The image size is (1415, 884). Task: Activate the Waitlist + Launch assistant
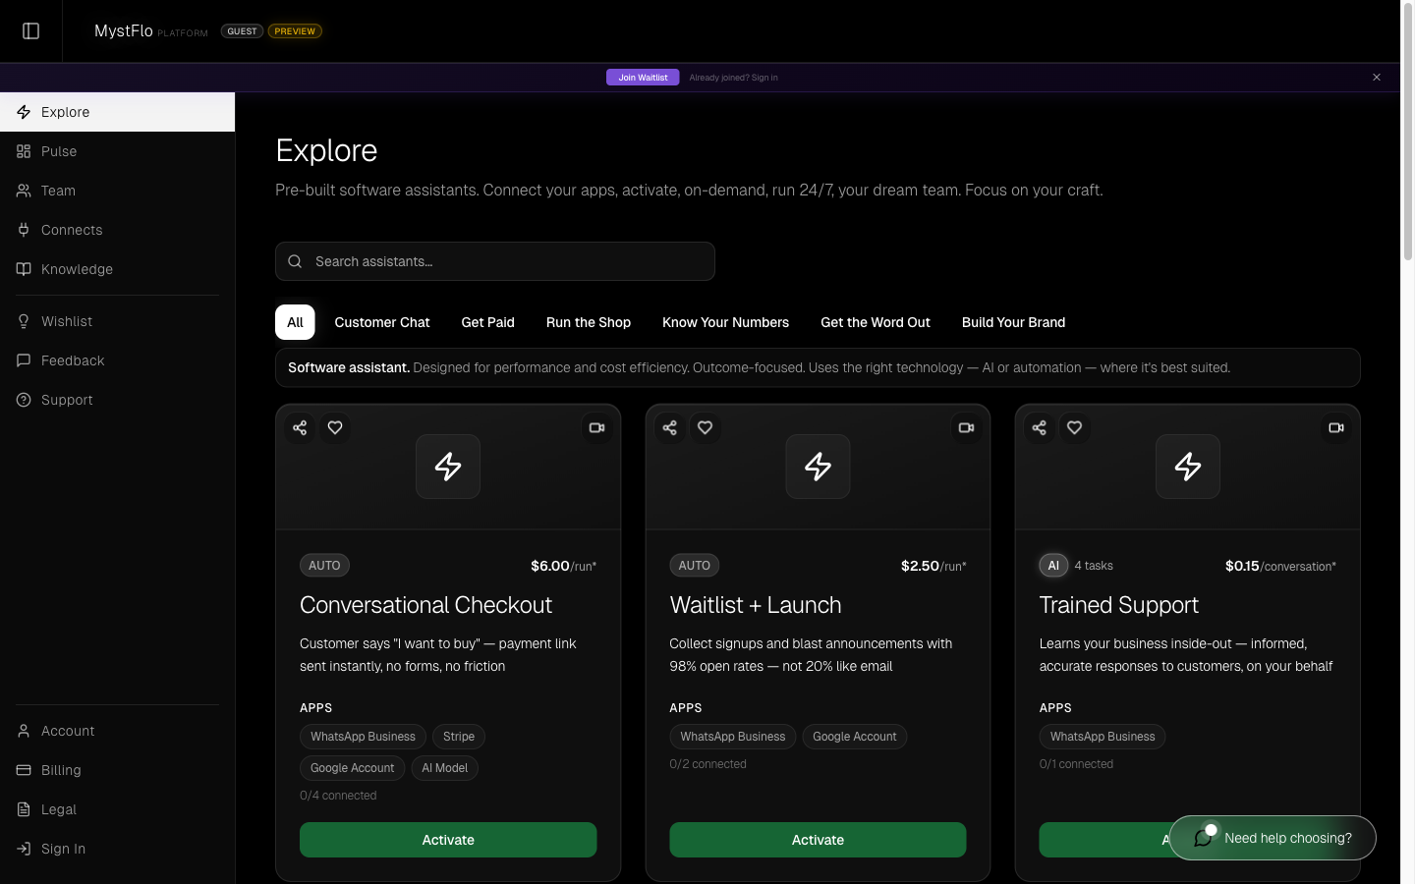pos(818,840)
